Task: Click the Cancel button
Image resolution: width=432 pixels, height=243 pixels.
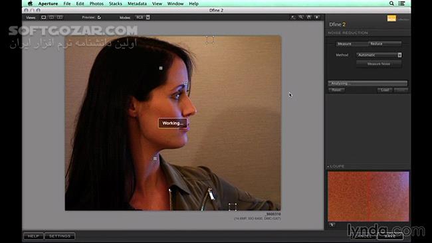Action: [362, 236]
